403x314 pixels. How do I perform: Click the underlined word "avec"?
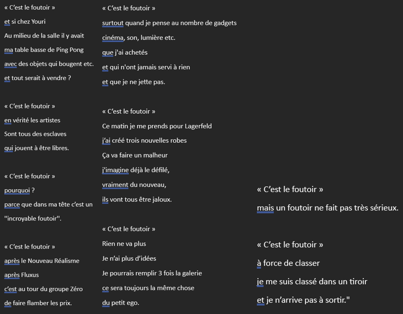[x=11, y=64]
